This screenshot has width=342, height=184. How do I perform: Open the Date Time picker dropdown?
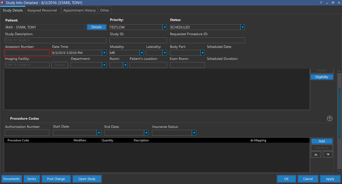[104, 53]
